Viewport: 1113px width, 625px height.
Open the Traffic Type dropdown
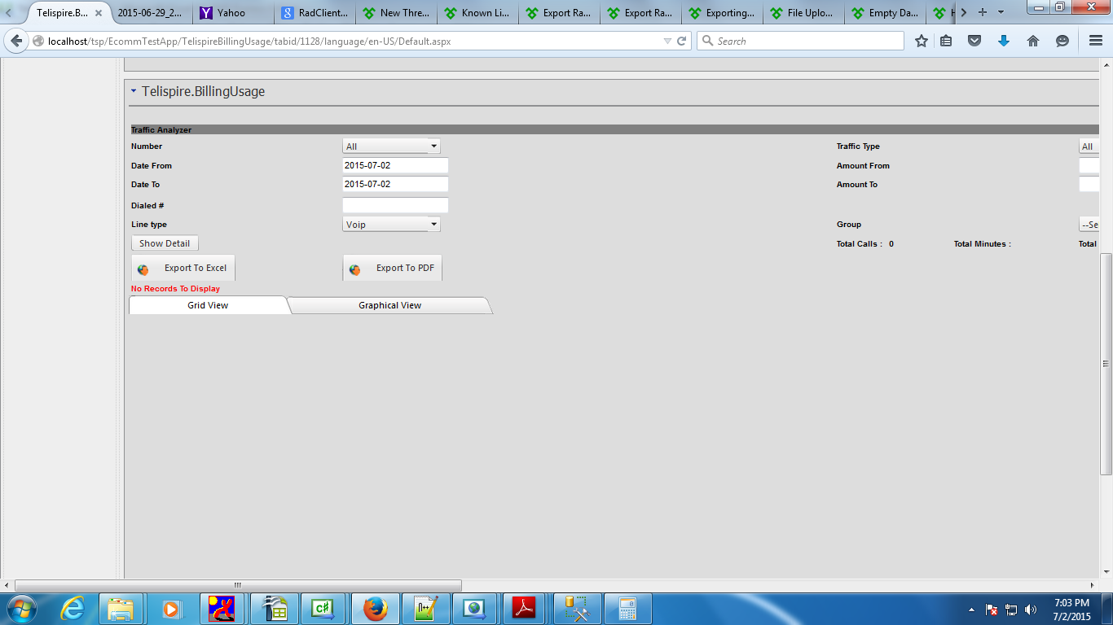pyautogui.click(x=1089, y=146)
